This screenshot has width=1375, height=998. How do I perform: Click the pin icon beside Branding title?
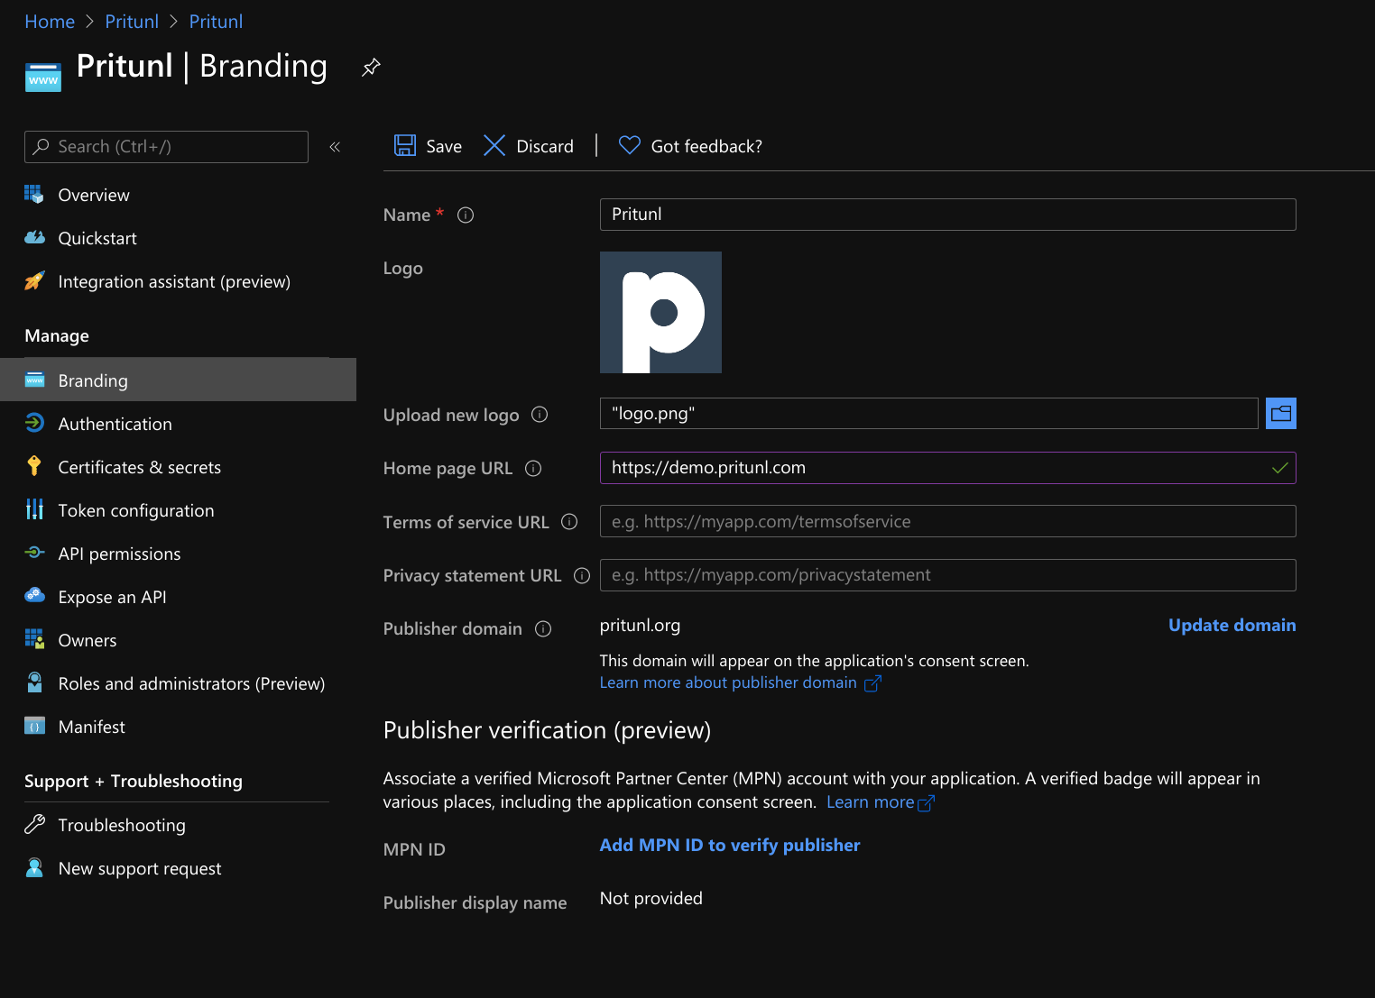click(371, 68)
